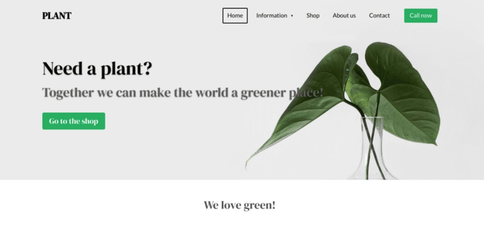This screenshot has width=484, height=225.
Task: Select the Need a plant? heading
Action: pos(97,68)
